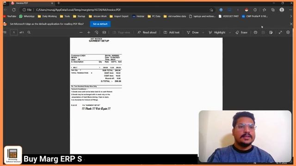This screenshot has height=166, width=296.
Task: Toggle PDF table of contents sidebar
Action: [5, 32]
